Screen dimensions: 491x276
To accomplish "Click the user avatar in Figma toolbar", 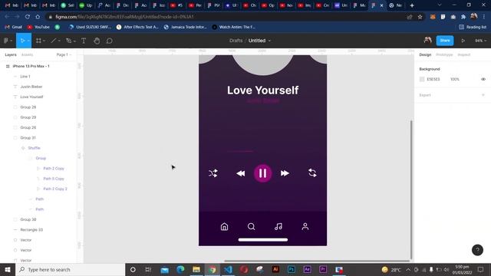I will click(427, 40).
